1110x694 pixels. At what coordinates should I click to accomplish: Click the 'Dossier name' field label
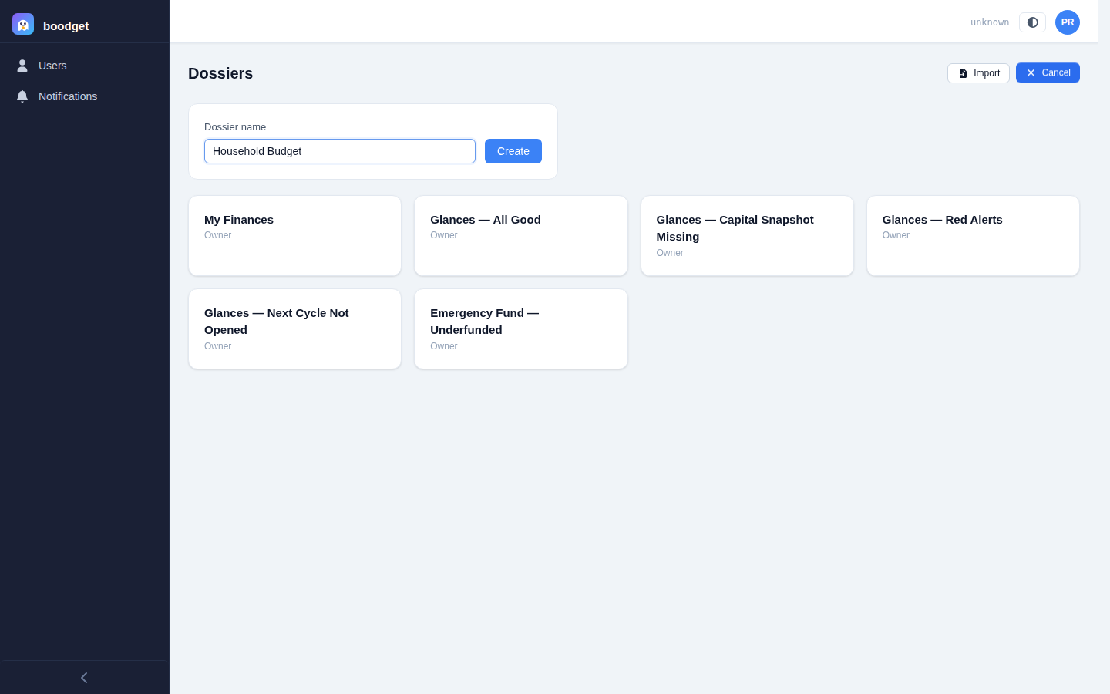[x=235, y=127]
